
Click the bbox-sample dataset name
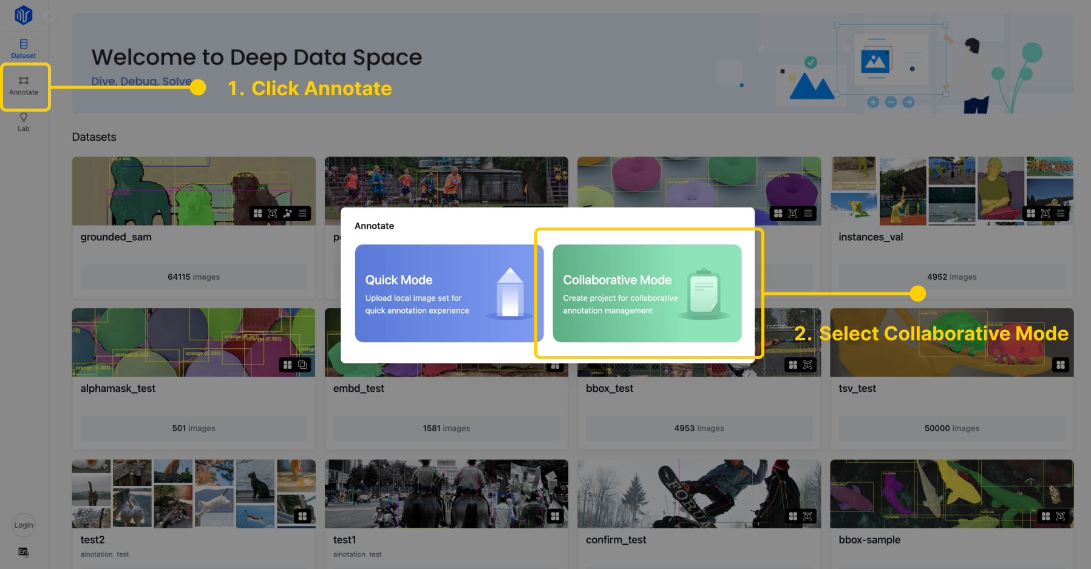(869, 540)
